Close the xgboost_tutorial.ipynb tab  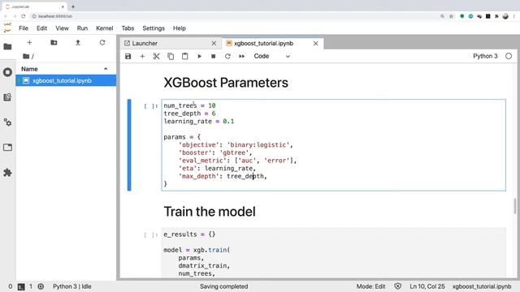tap(316, 43)
